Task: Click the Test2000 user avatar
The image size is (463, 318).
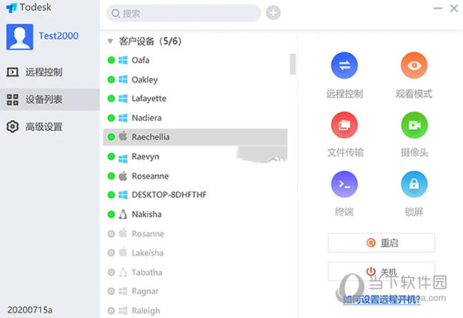Action: [20, 37]
